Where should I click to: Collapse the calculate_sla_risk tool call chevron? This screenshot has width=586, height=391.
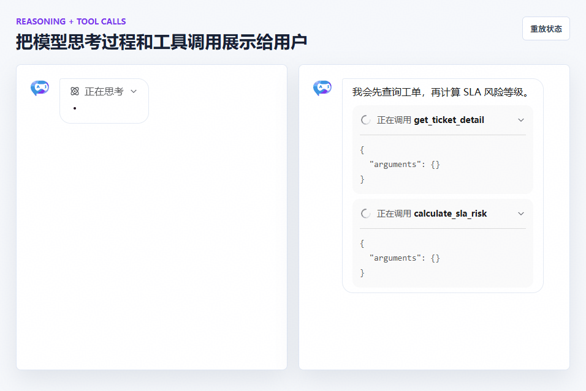(521, 214)
